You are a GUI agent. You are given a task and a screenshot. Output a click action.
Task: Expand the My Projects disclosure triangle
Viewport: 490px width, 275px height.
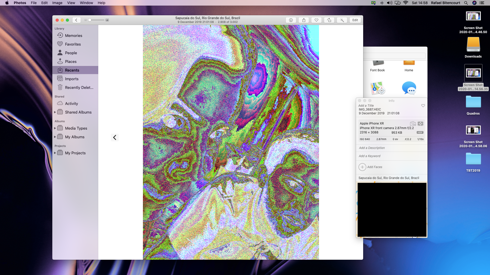pyautogui.click(x=55, y=153)
